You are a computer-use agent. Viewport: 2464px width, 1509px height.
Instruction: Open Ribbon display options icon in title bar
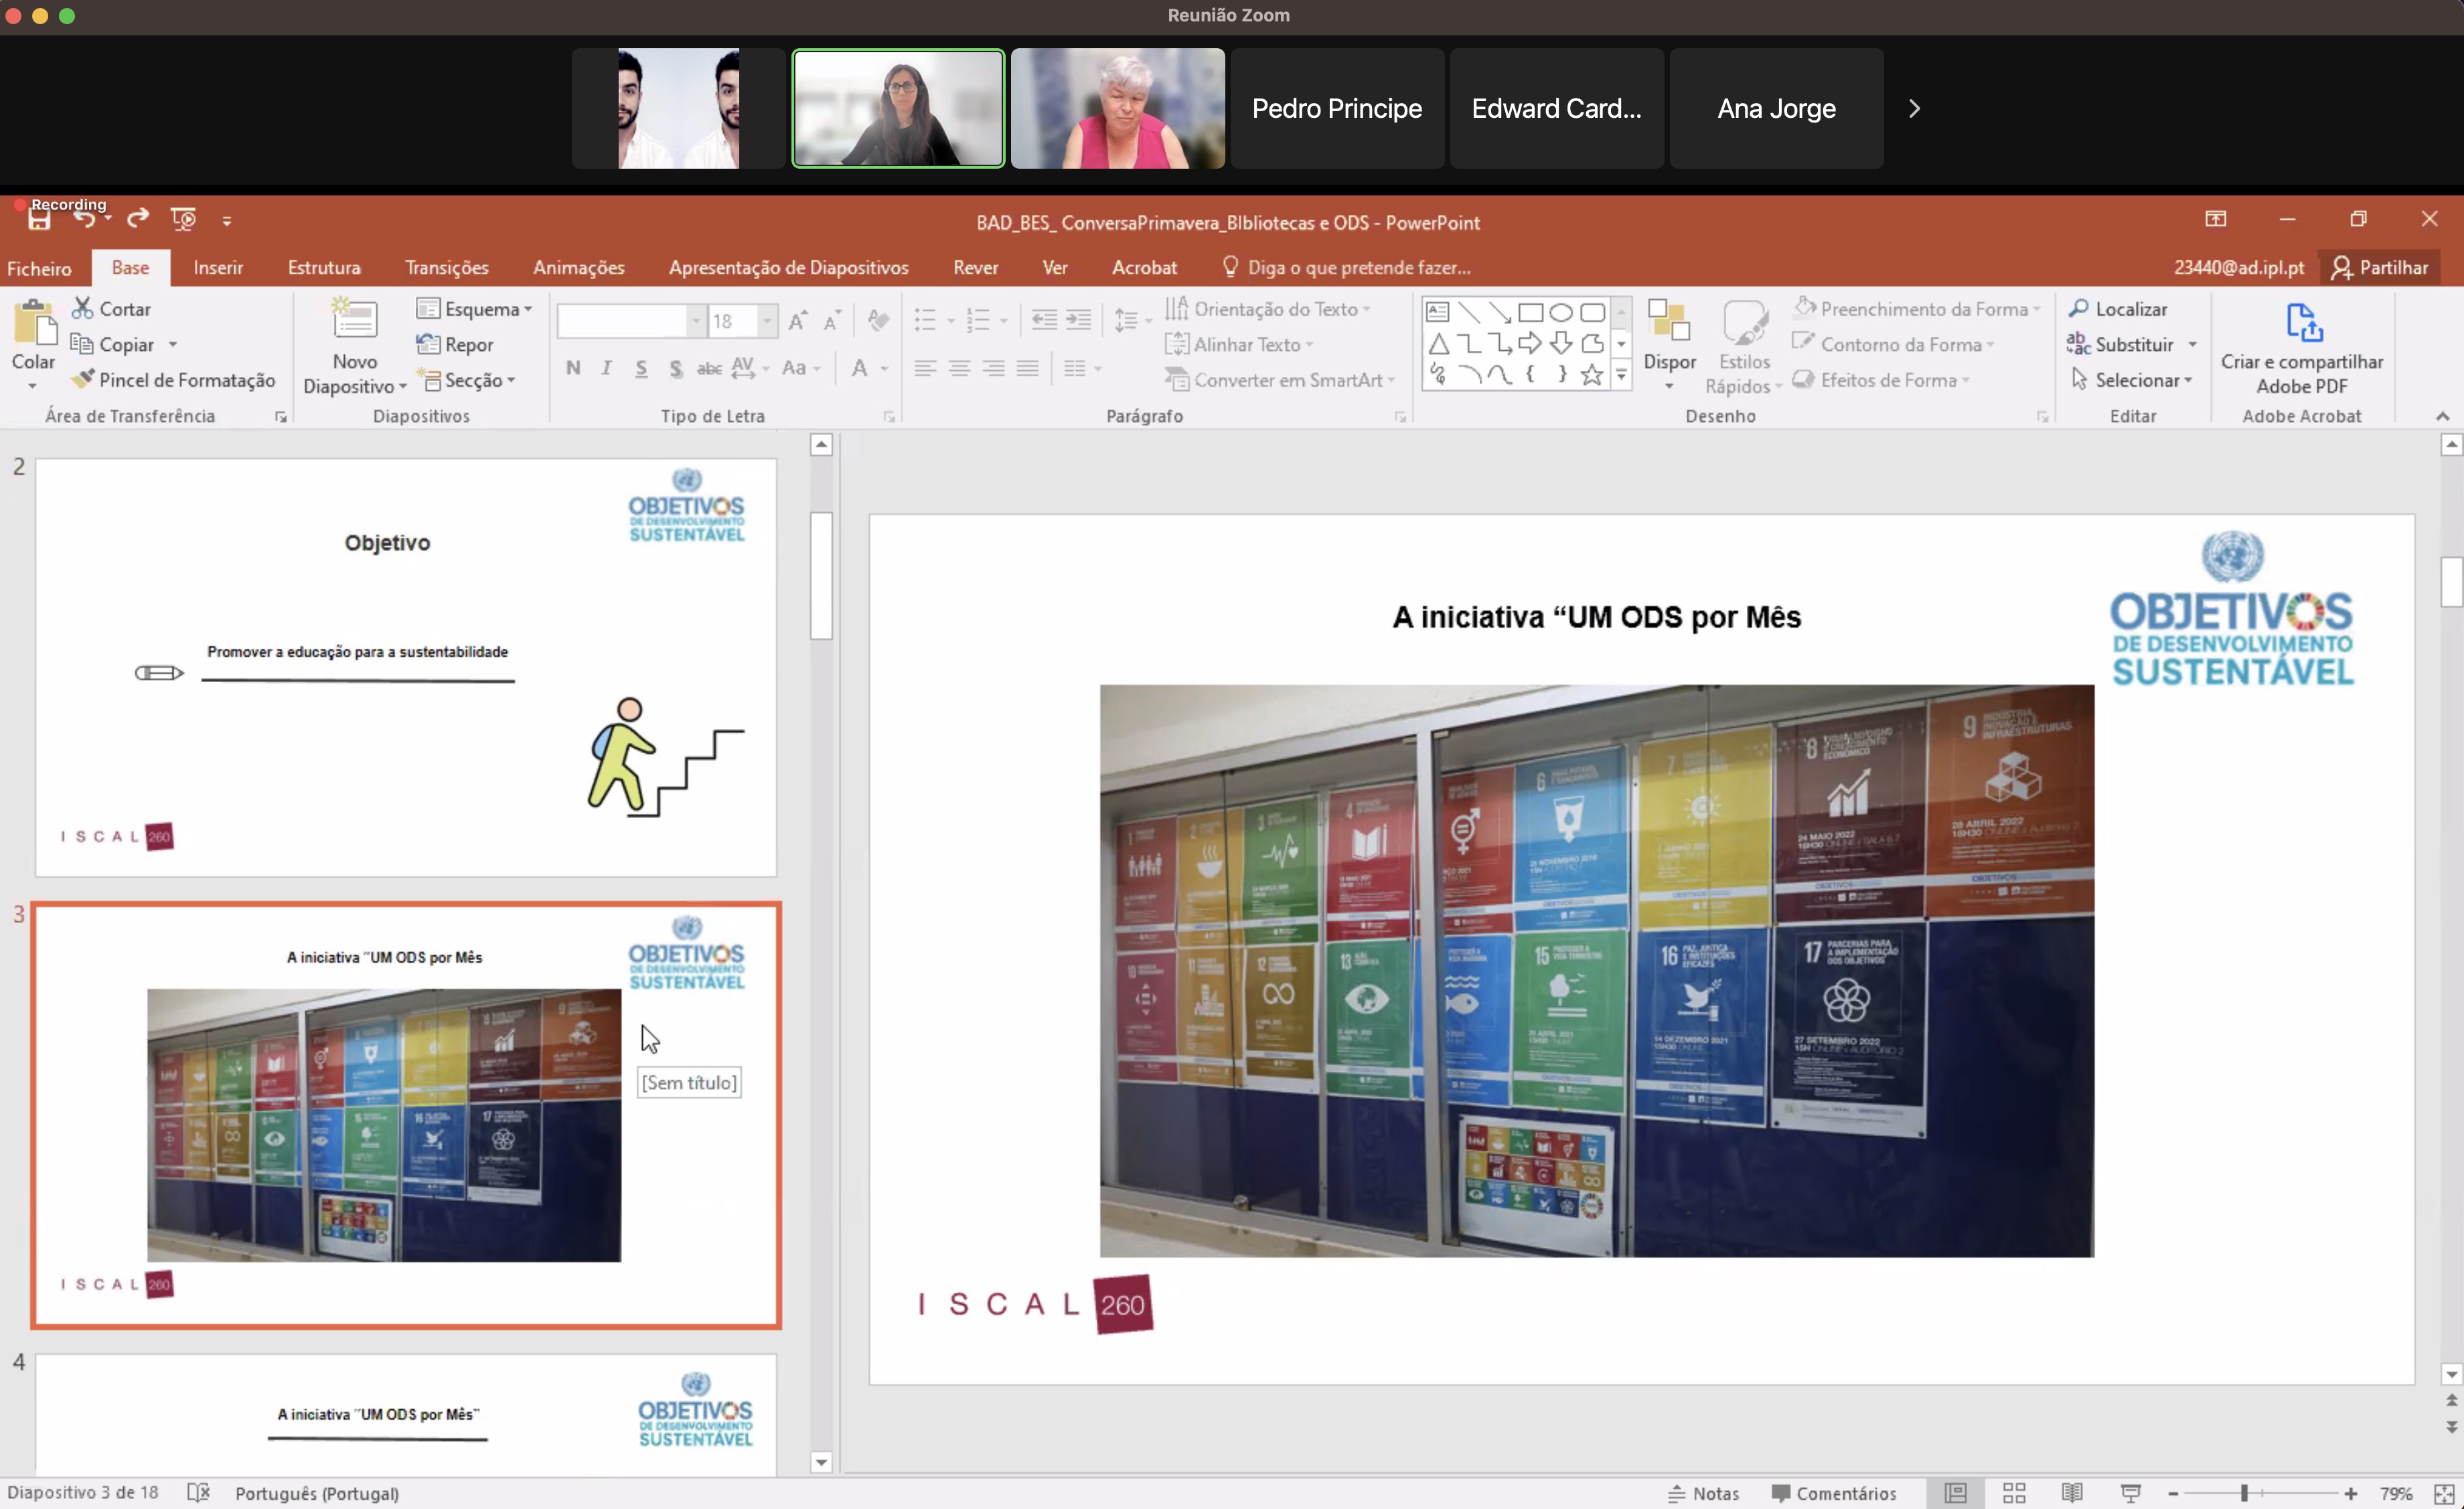(x=2215, y=219)
